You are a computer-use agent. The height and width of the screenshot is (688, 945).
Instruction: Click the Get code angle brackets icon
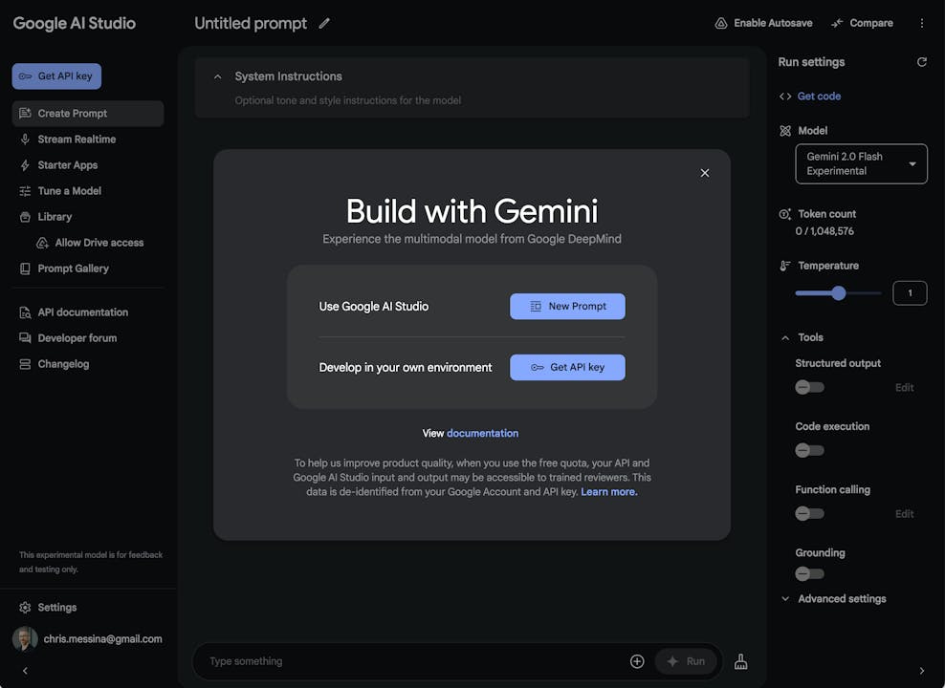click(784, 97)
